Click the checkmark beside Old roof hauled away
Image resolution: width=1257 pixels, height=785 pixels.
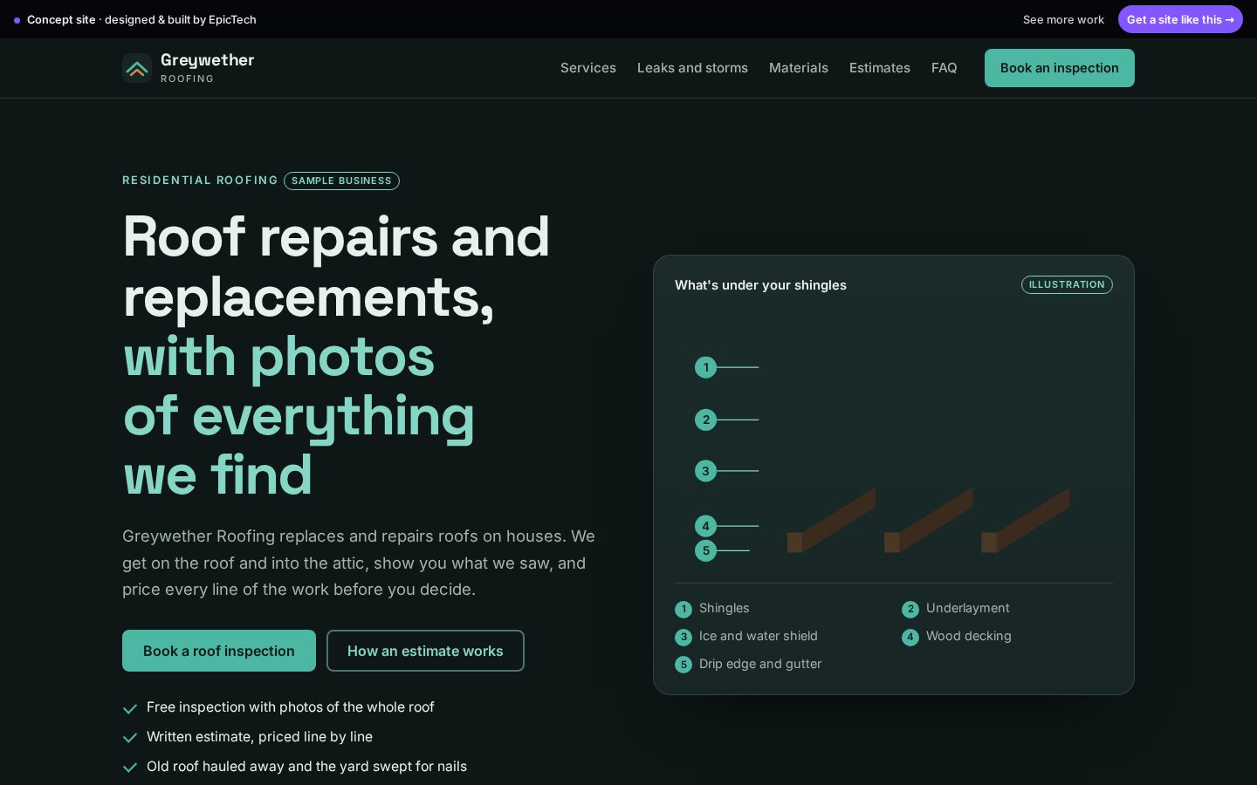(130, 768)
